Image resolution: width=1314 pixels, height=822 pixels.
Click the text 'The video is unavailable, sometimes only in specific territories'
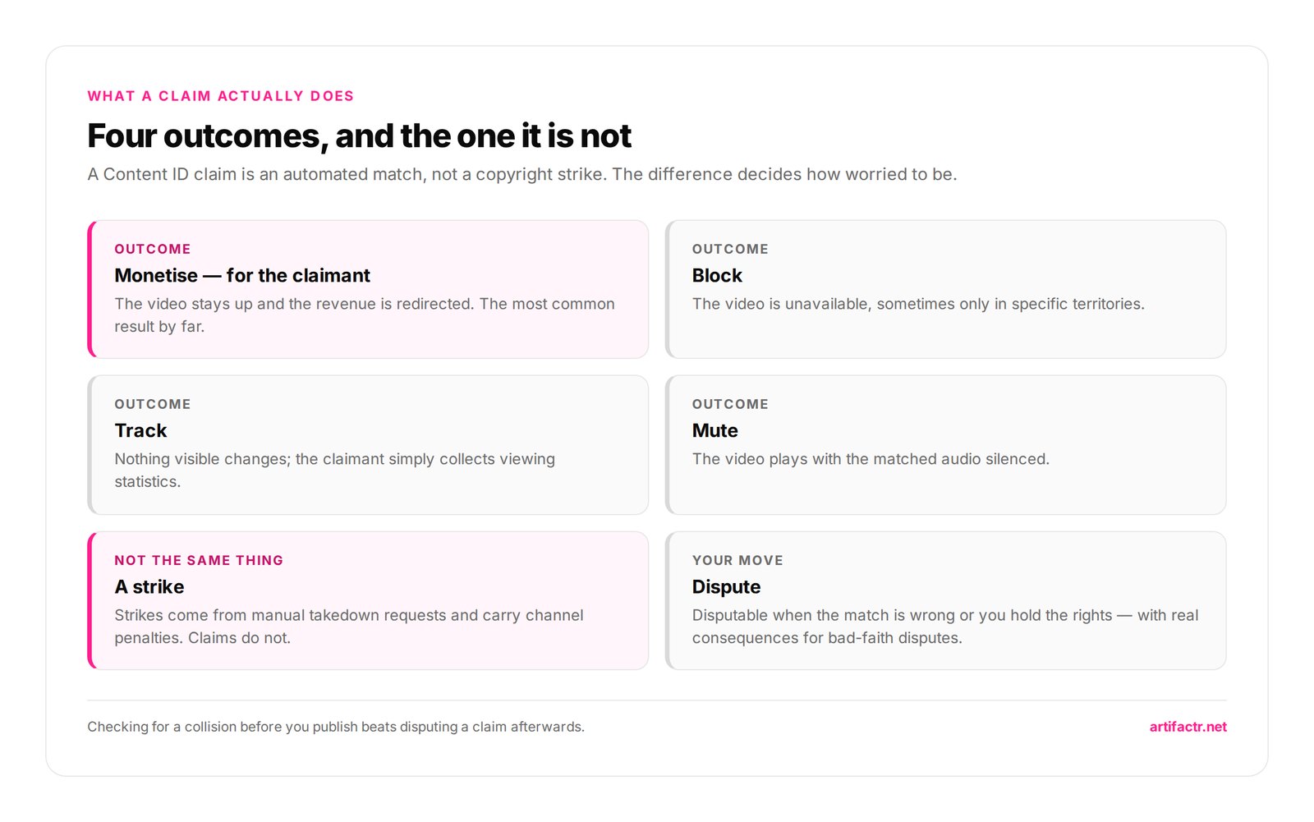[918, 304]
